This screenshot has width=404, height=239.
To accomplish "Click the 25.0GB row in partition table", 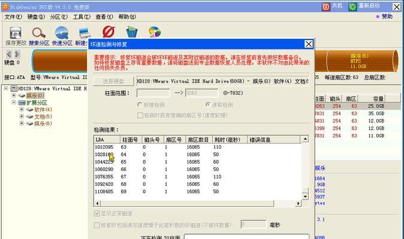I will (x=358, y=106).
